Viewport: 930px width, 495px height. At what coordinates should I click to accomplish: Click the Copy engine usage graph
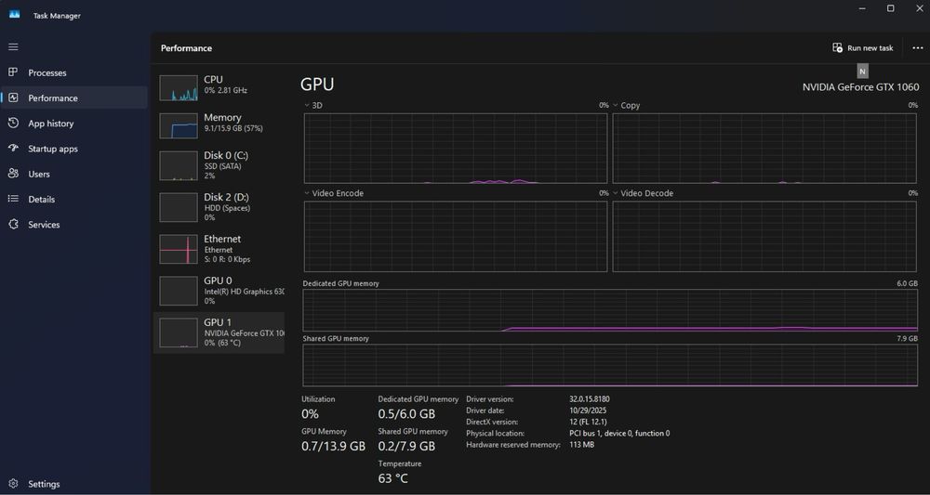point(764,148)
